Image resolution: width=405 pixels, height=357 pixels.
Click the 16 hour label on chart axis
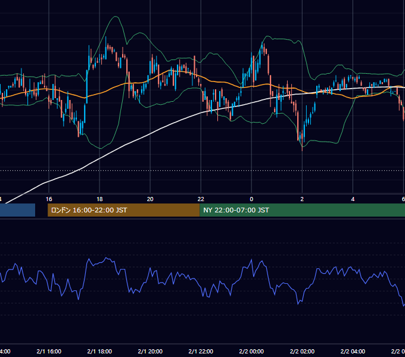click(x=49, y=199)
